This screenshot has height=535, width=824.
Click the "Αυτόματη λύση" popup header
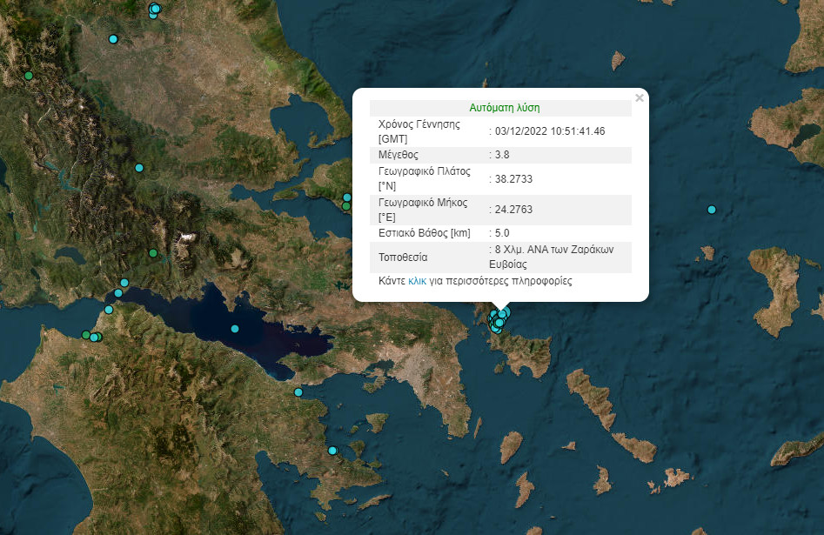click(x=505, y=108)
